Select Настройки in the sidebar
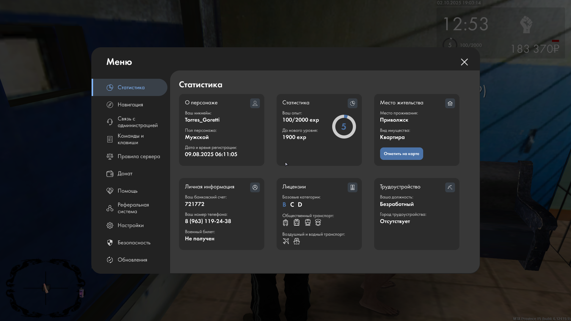 (130, 225)
